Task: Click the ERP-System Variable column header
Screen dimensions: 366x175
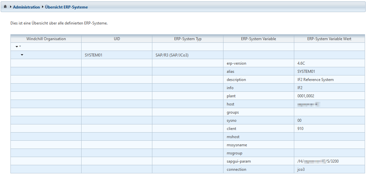Action: click(x=258, y=39)
